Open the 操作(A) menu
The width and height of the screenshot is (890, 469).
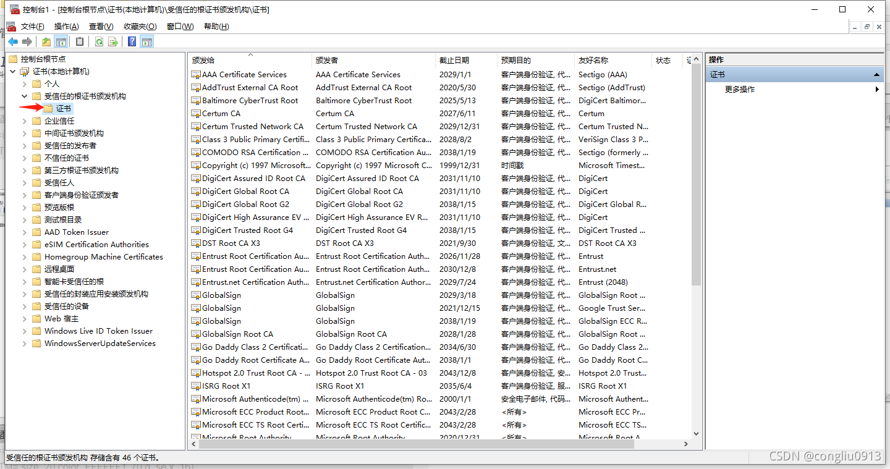coord(66,27)
